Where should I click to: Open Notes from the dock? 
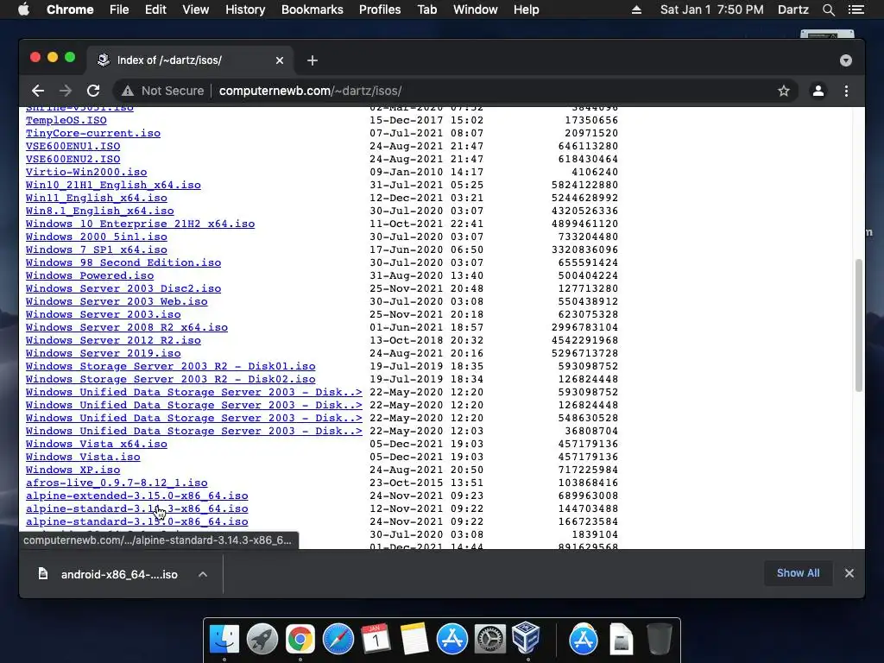414,639
